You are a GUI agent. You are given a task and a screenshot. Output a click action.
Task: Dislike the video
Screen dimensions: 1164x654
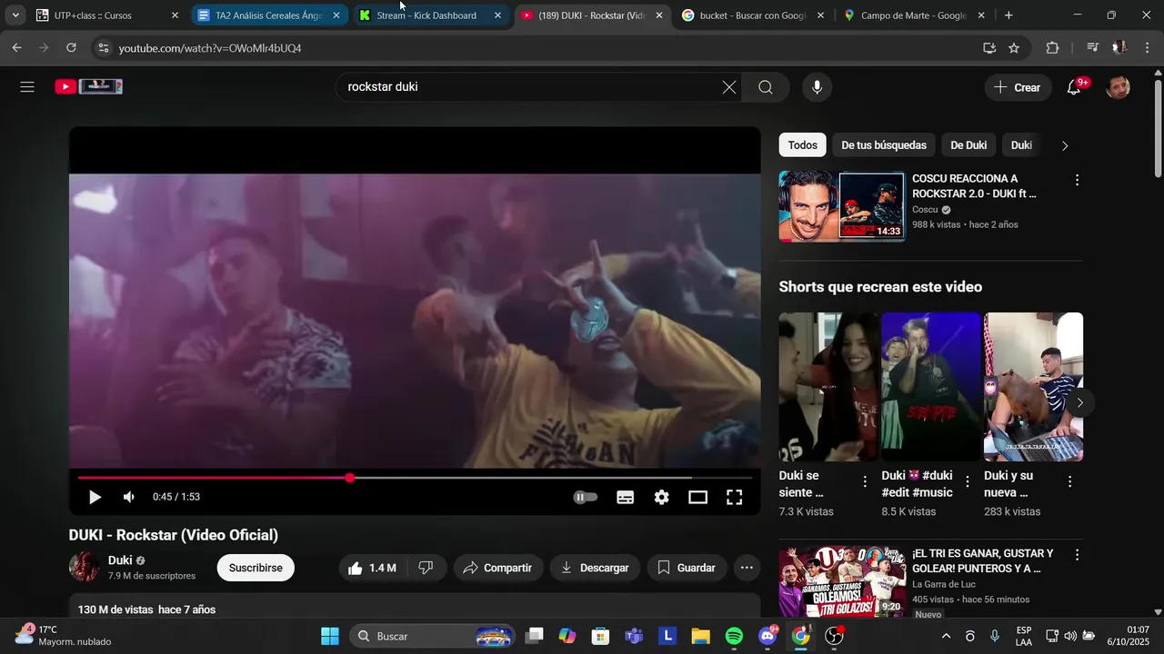tap(426, 568)
